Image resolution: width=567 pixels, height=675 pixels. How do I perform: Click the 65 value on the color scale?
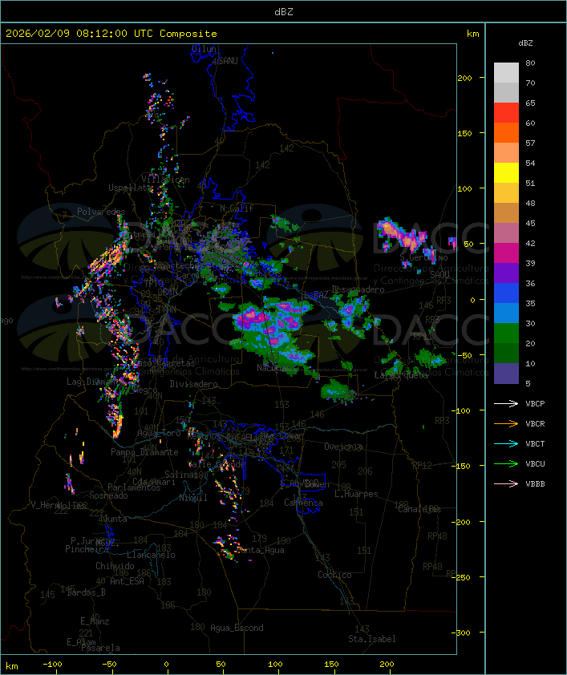pos(530,103)
